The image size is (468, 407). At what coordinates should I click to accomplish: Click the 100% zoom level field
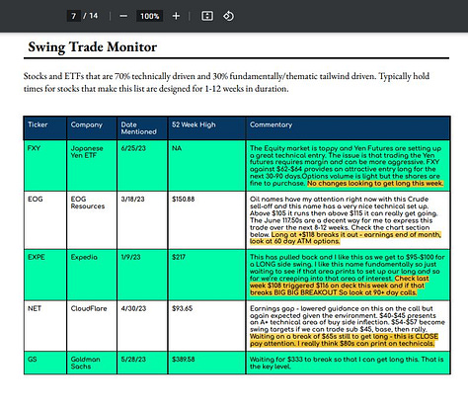[x=150, y=16]
